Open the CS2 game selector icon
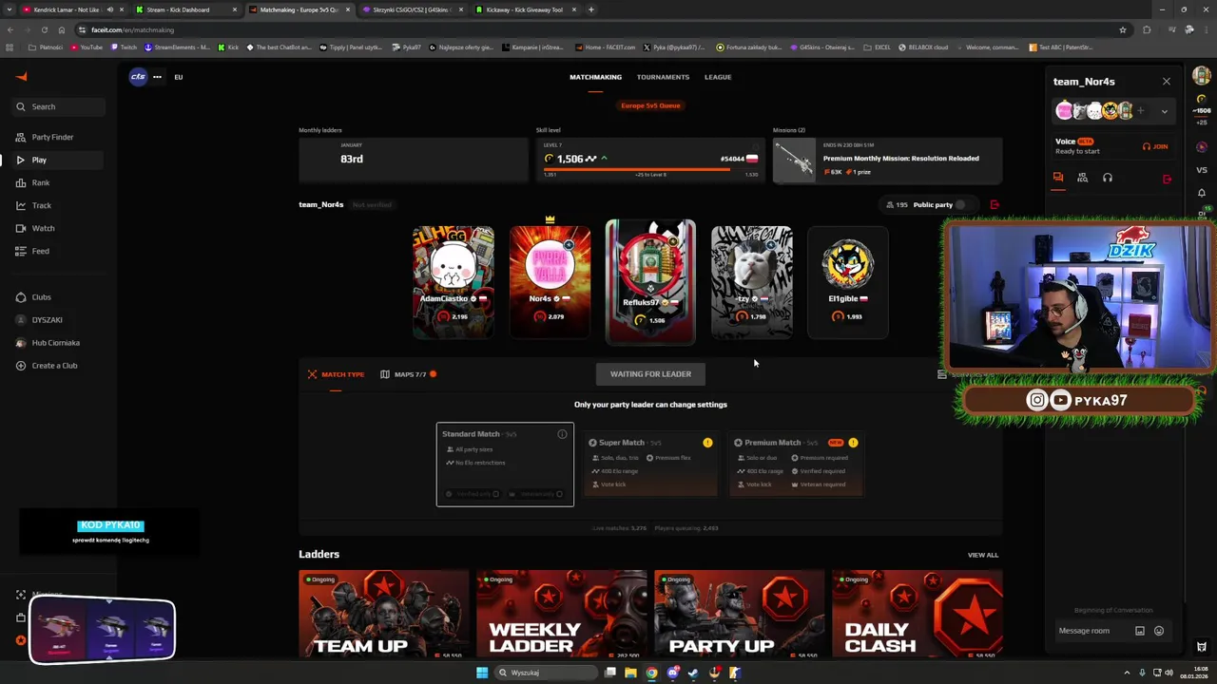The height and width of the screenshot is (684, 1217). (138, 77)
